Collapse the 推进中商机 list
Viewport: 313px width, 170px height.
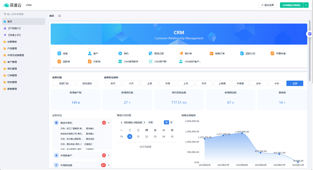click(109, 123)
